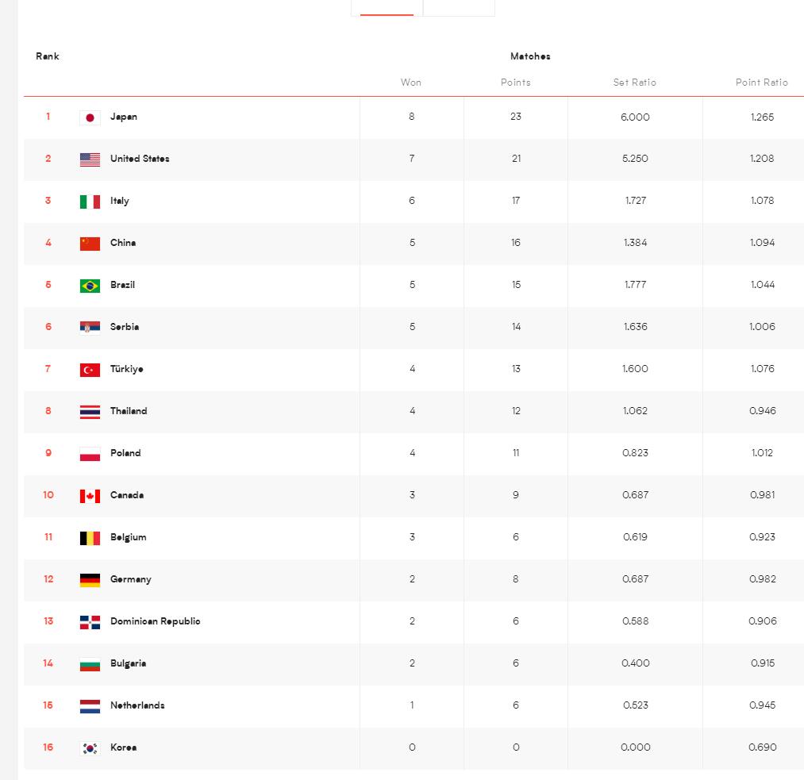This screenshot has width=804, height=780.
Task: Click the Japan flag icon
Action: [90, 117]
